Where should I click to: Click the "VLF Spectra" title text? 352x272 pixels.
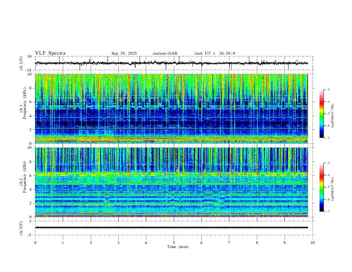(x=50, y=53)
